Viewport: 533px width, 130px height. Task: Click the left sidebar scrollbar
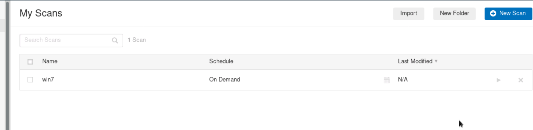click(x=7, y=65)
